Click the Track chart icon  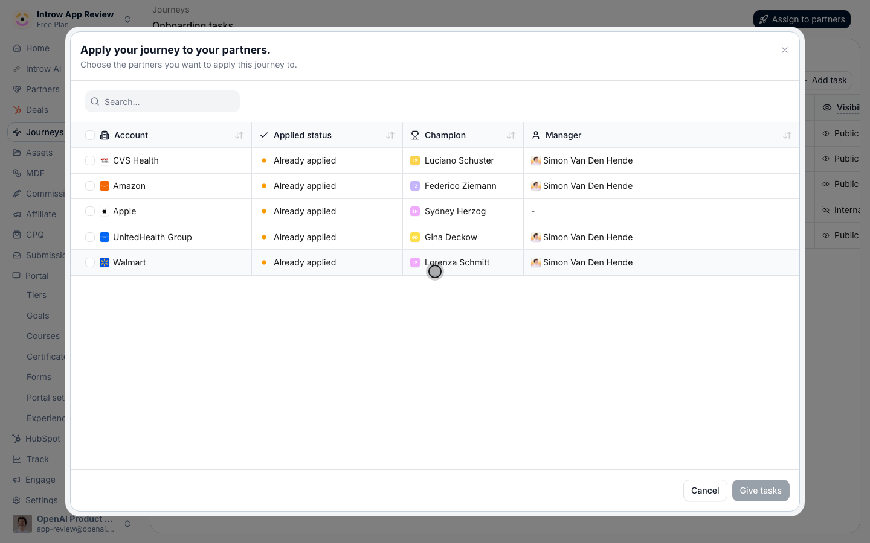tap(17, 459)
